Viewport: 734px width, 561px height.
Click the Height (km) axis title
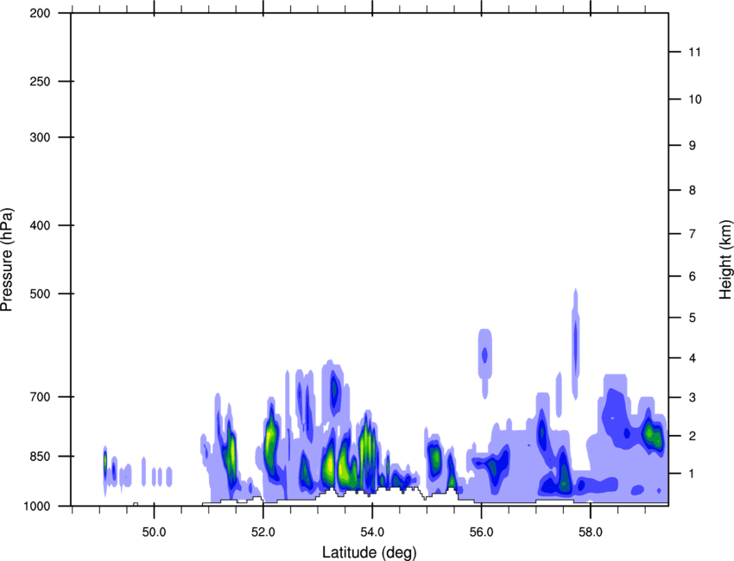point(725,259)
